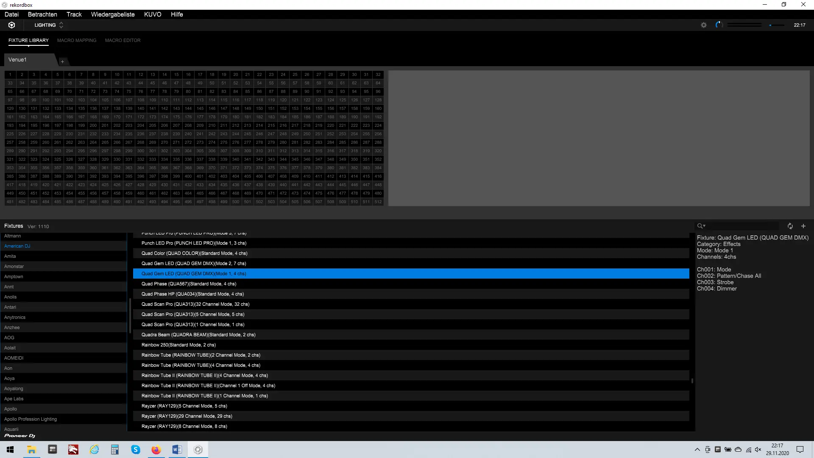Select manufacturer Antari in the list
Viewport: 814px width, 458px height.
point(10,307)
